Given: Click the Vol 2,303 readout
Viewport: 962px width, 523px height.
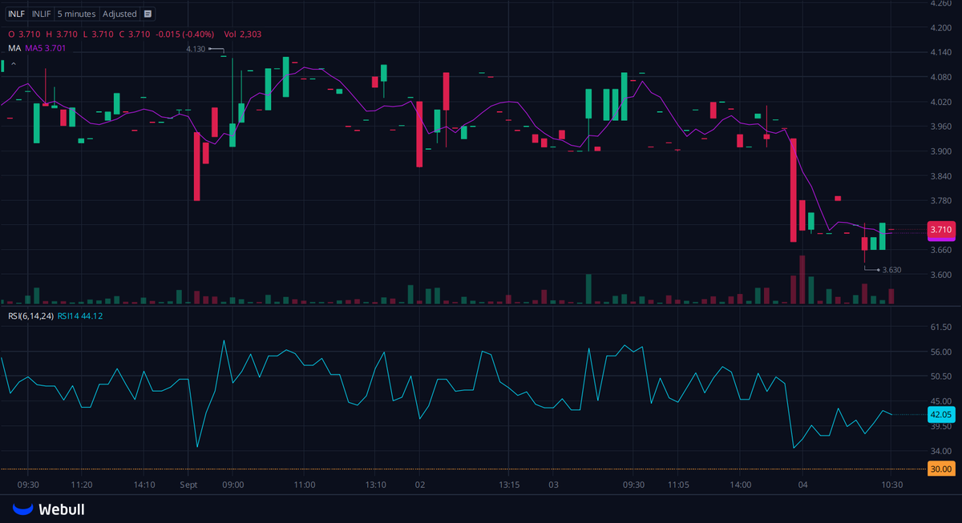Looking at the screenshot, I should coord(243,34).
